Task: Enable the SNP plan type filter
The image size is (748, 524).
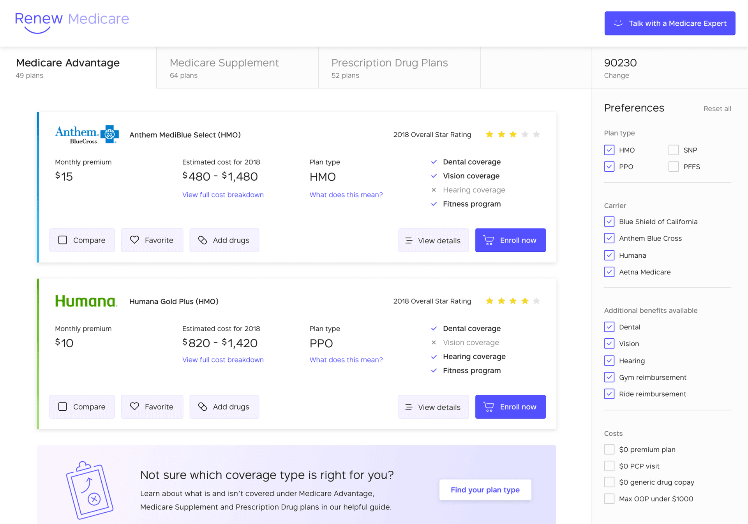Action: (x=674, y=150)
